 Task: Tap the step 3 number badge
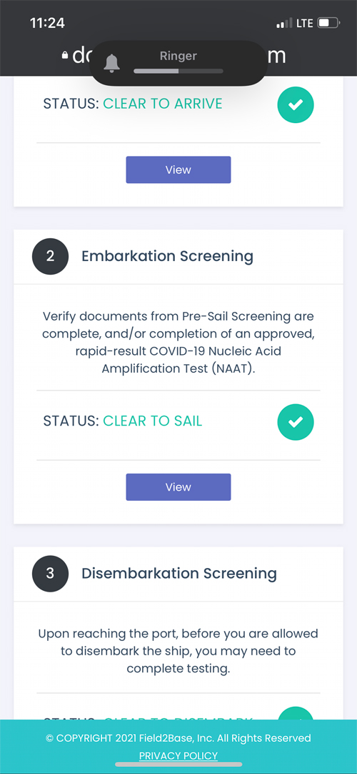click(x=50, y=573)
